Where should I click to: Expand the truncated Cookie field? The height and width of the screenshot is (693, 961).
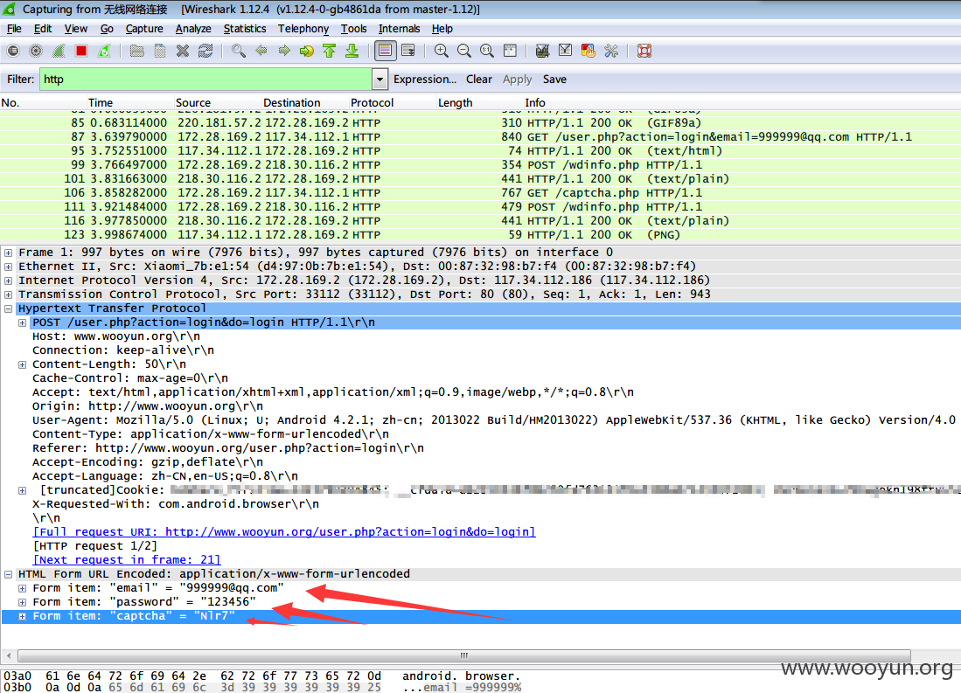tap(22, 490)
